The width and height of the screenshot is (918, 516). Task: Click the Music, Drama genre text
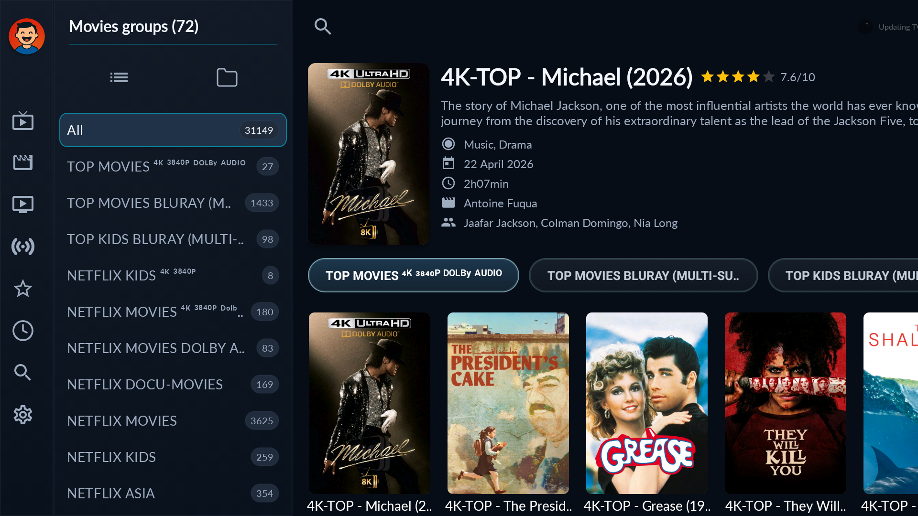[x=498, y=144]
